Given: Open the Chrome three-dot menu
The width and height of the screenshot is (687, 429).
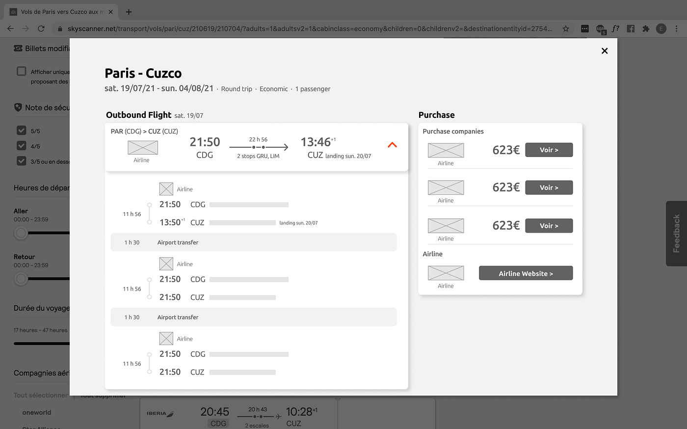Looking at the screenshot, I should (x=677, y=29).
